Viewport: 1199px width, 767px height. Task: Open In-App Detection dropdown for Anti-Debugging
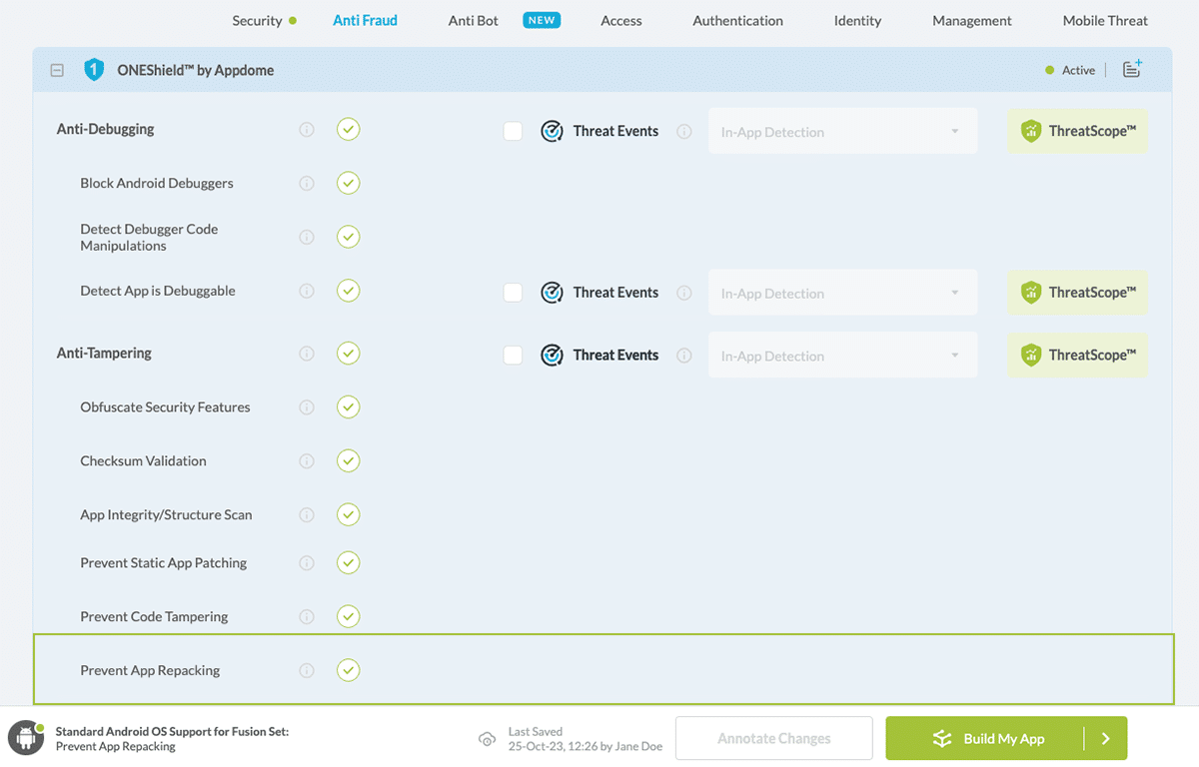[x=842, y=132]
